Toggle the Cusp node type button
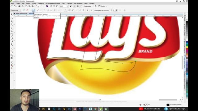This screenshot has height=111, width=198. (x=45, y=10)
